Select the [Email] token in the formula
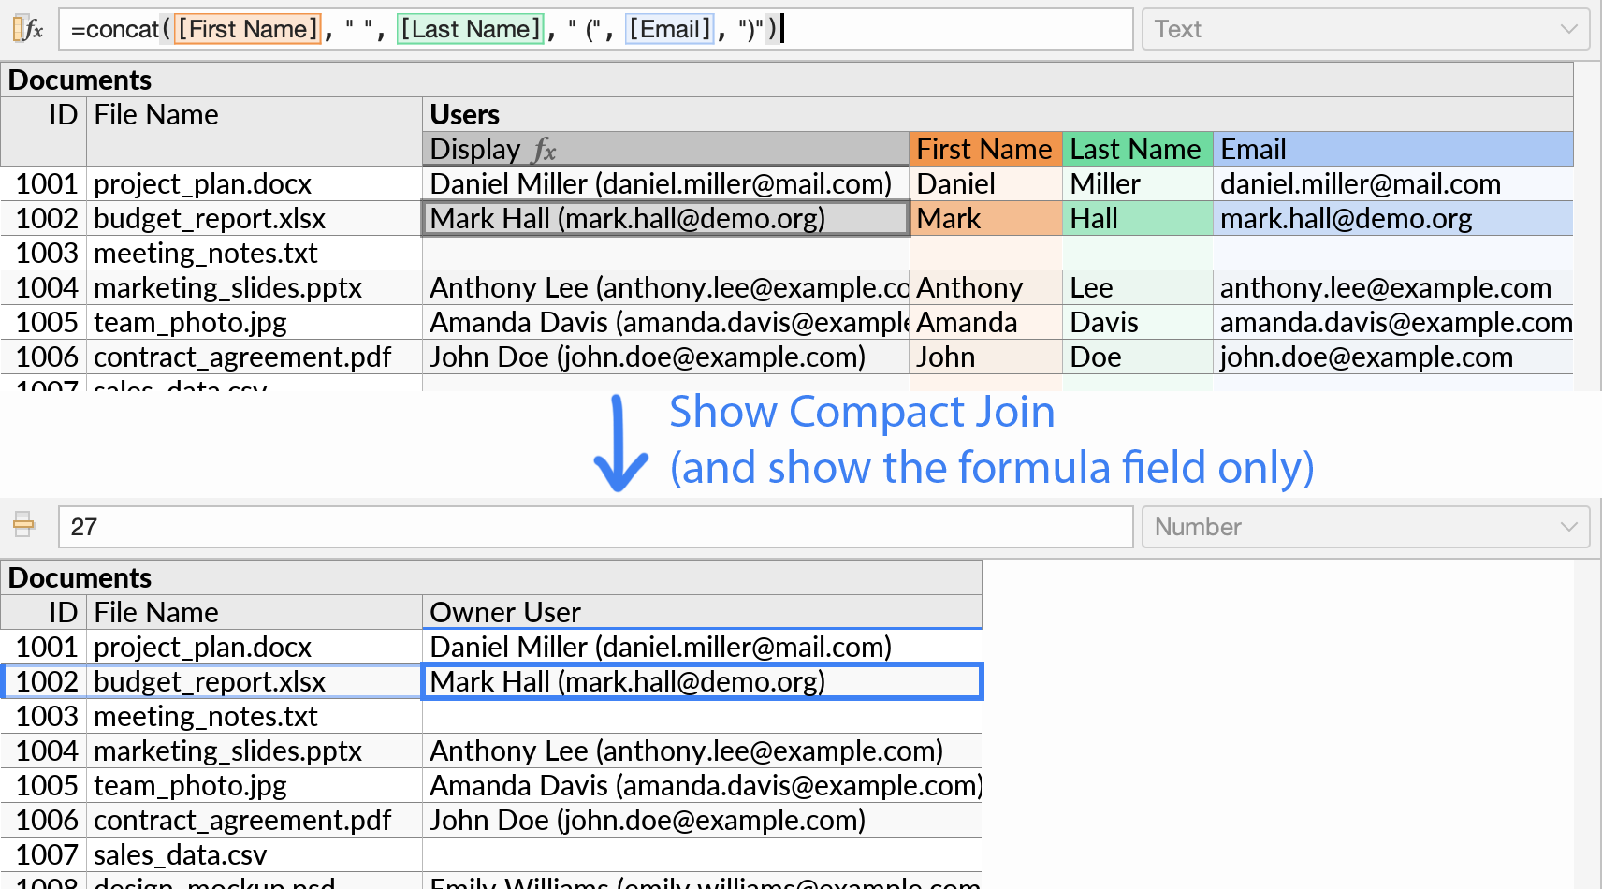This screenshot has width=1602, height=889. (670, 29)
